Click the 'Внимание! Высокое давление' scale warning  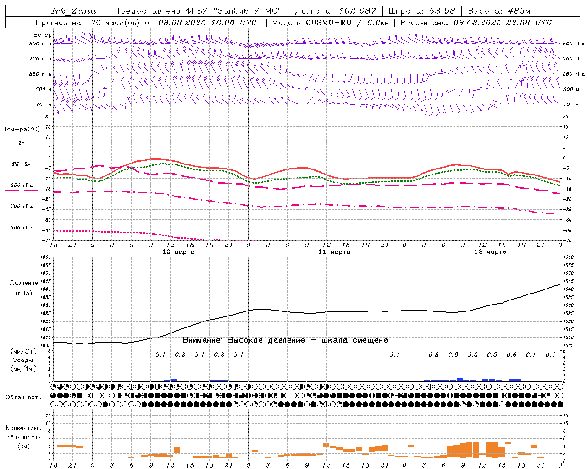(x=286, y=340)
